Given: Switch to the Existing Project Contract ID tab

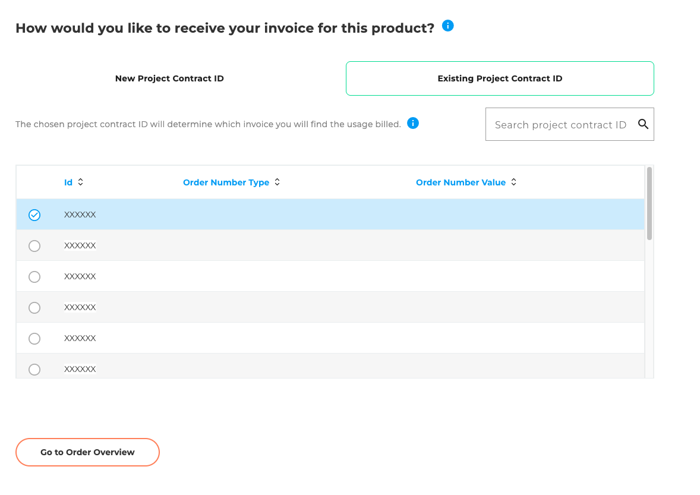Looking at the screenshot, I should point(500,78).
